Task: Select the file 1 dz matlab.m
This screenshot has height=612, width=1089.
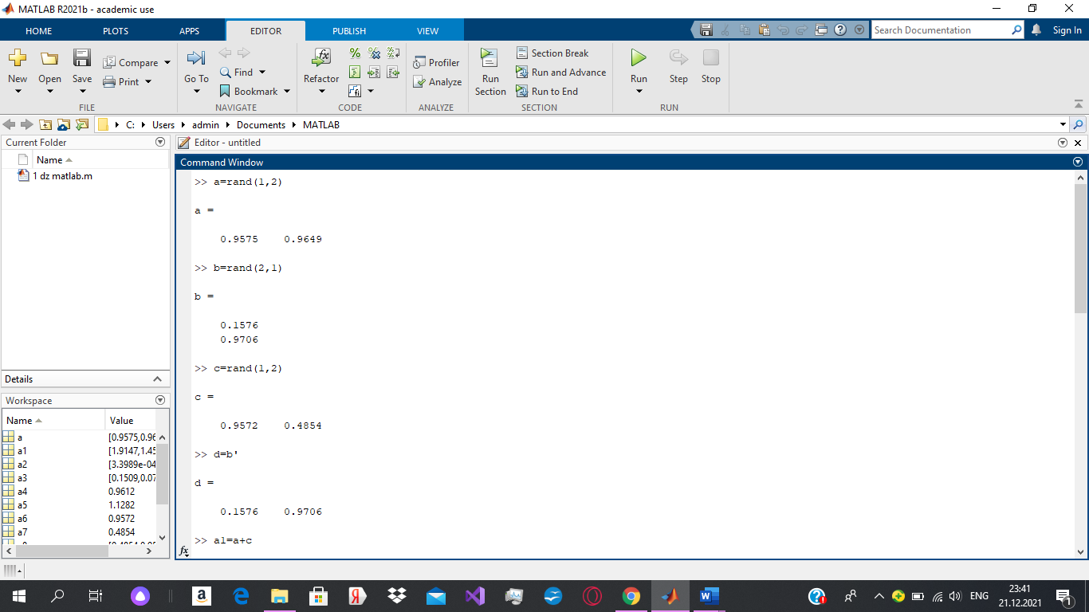Action: pos(62,175)
